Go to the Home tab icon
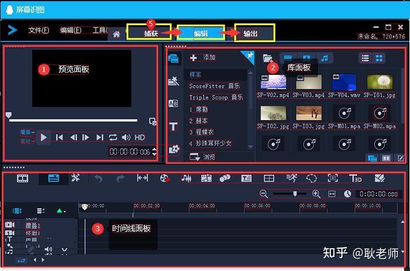The width and height of the screenshot is (410, 271). [x=117, y=34]
